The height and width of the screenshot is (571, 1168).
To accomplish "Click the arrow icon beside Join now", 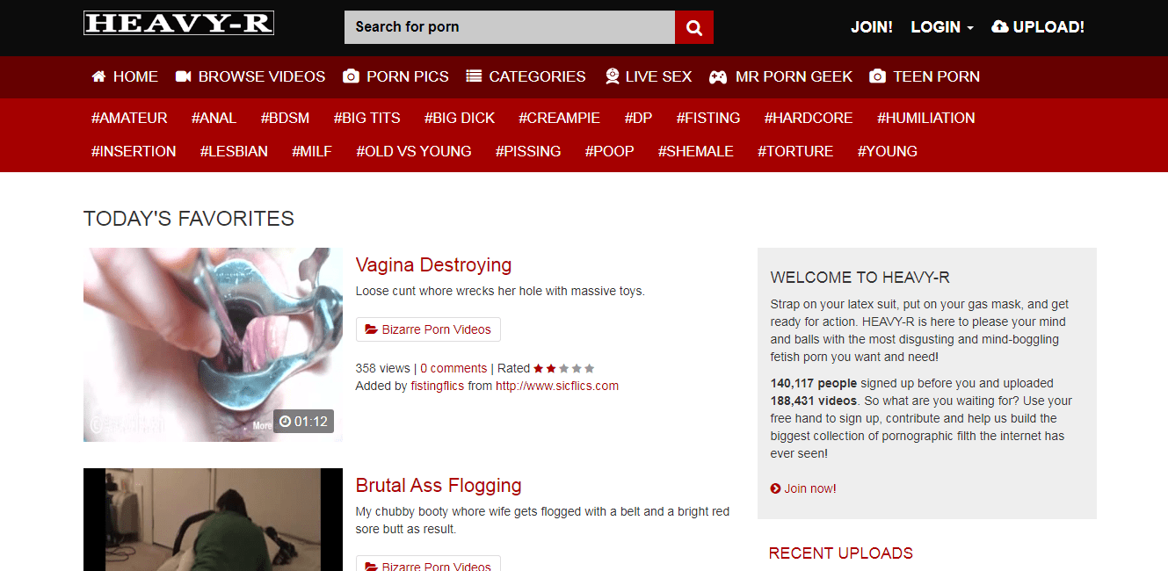I will 775,488.
